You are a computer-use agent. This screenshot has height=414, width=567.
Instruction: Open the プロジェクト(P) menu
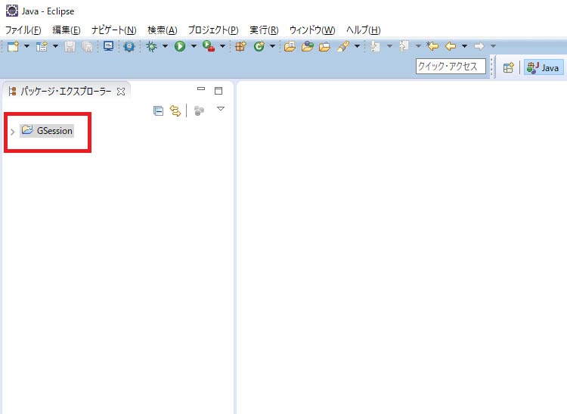213,30
